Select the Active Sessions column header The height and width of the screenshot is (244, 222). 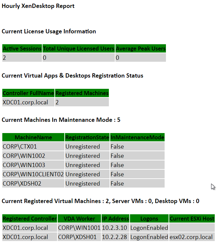coord(22,49)
